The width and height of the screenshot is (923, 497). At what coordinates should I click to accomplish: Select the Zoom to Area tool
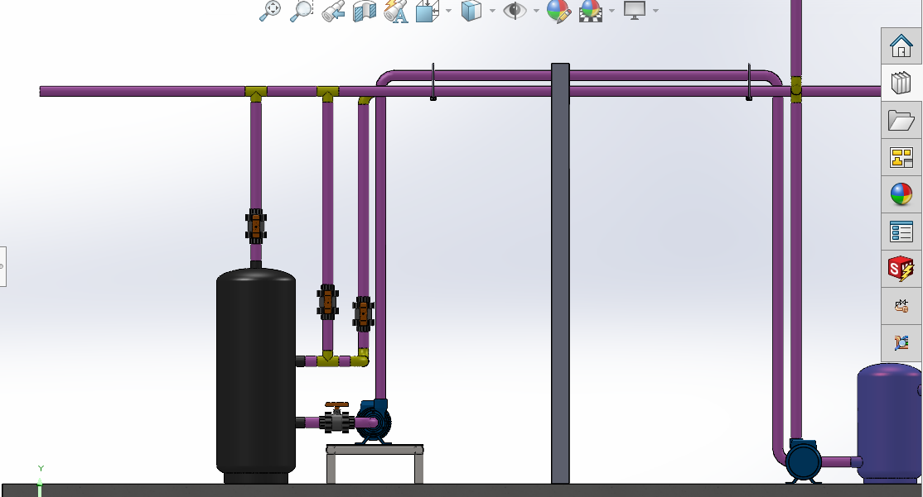tap(302, 11)
